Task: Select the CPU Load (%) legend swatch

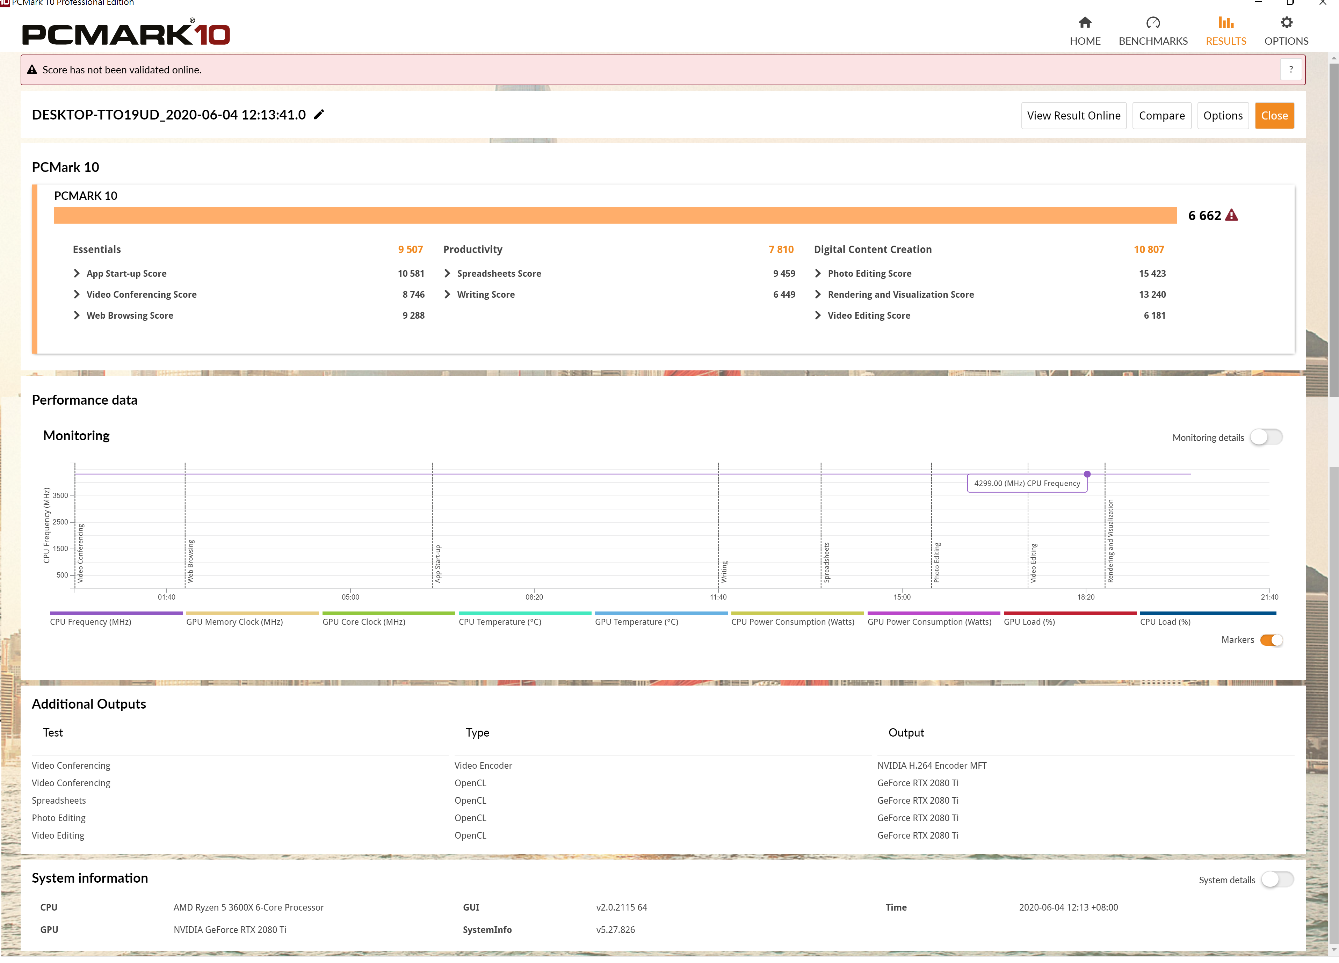Action: click(x=1208, y=613)
